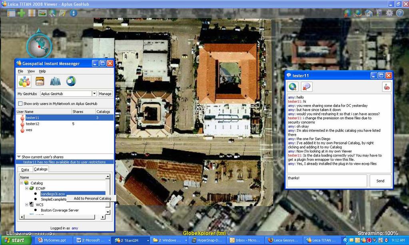
Task: Open help with the question mark icon
Action: [x=400, y=13]
